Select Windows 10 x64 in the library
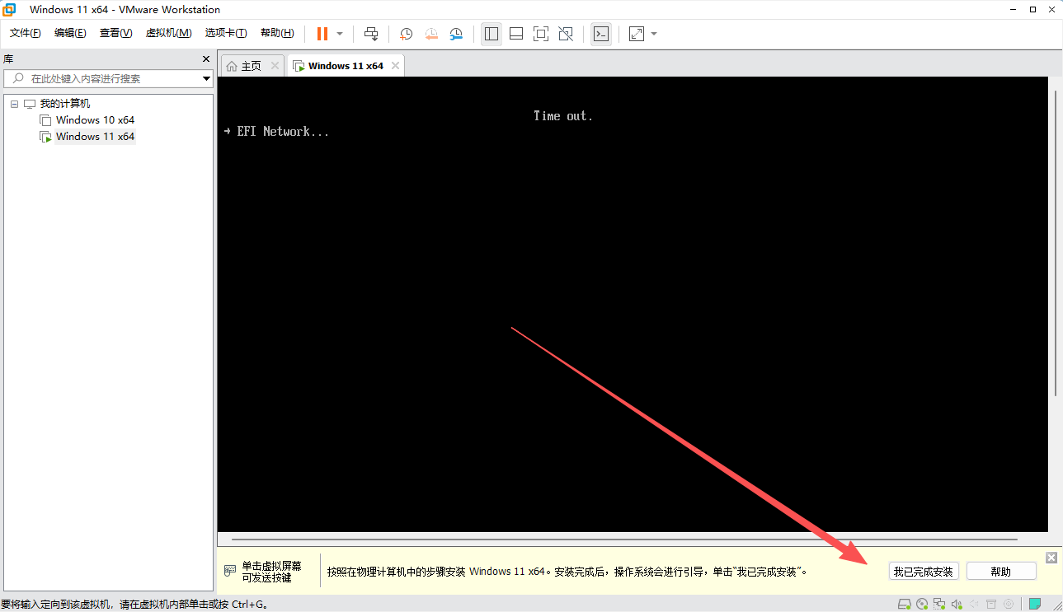This screenshot has height=612, width=1063. click(95, 120)
